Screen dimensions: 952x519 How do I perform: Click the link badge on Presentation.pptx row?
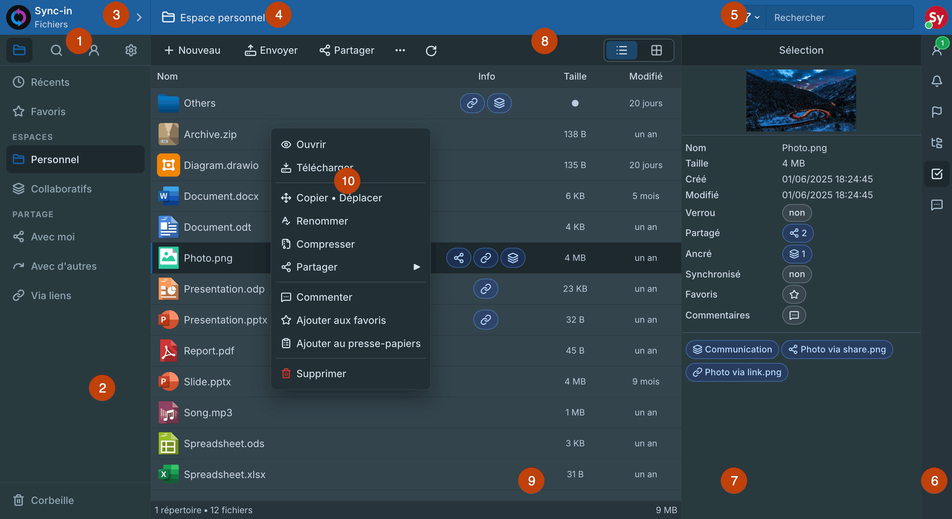[486, 320]
